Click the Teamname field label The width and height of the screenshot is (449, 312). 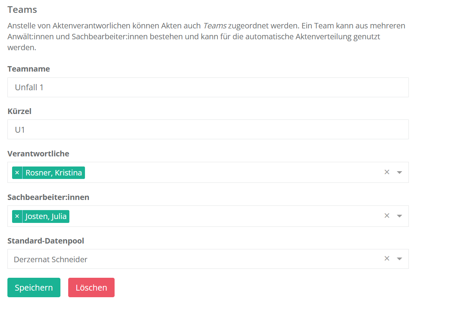[x=28, y=69]
